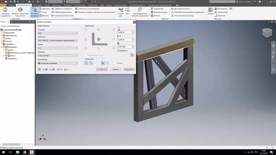This screenshot has width=276, height=155.
Task: Open the Frame Analysis (Анализ рам) tool
Action: click(121, 12)
